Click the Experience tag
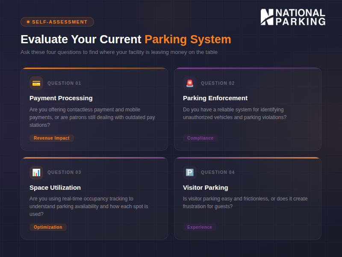 [x=200, y=227]
